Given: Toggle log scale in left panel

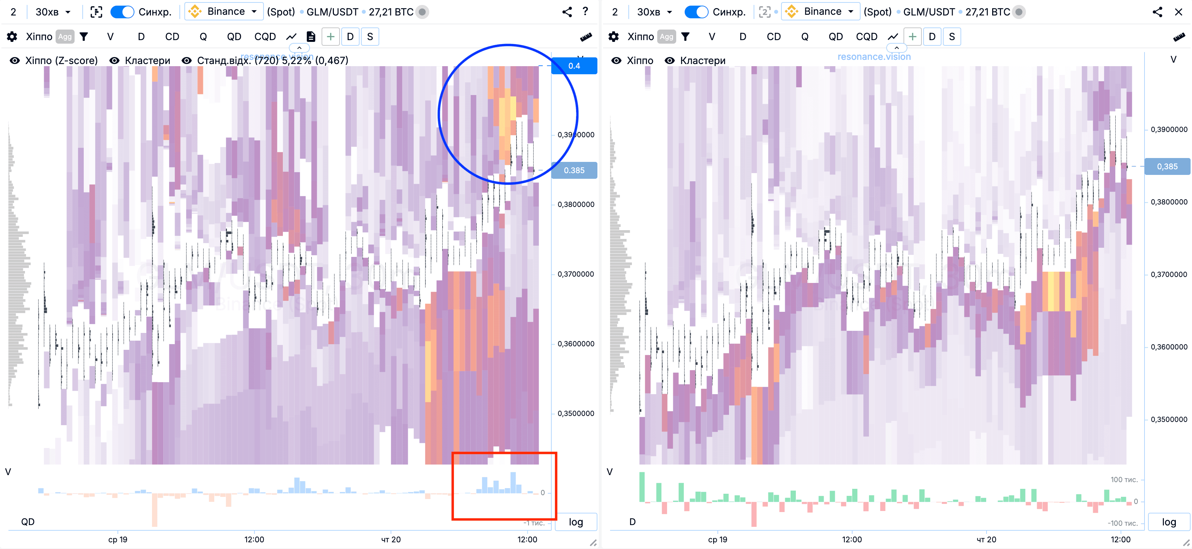Looking at the screenshot, I should [576, 522].
